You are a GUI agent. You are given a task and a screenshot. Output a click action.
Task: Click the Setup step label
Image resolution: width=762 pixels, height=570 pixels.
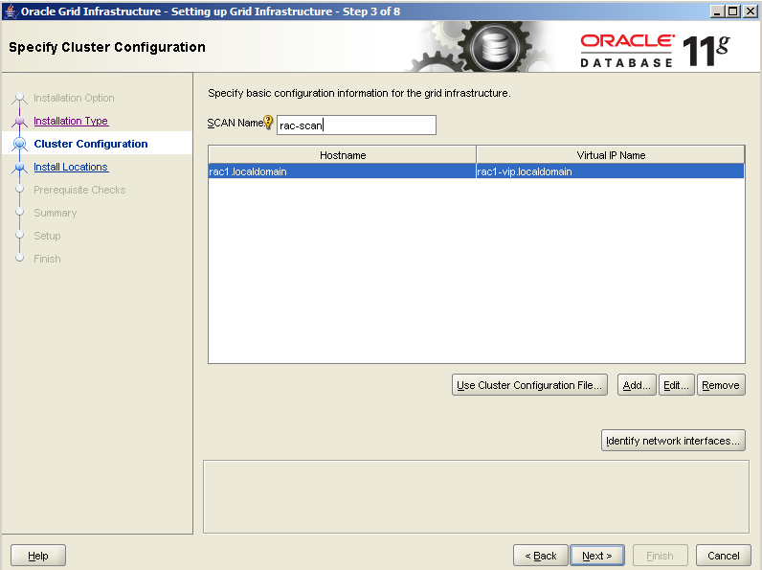47,236
